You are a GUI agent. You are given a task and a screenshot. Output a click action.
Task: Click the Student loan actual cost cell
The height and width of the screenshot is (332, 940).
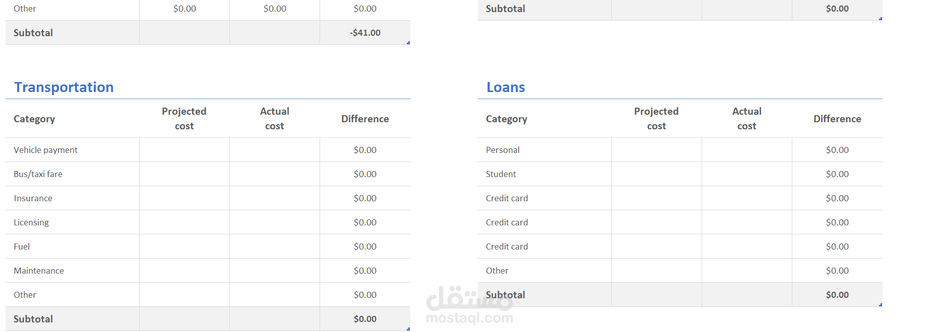(x=747, y=174)
